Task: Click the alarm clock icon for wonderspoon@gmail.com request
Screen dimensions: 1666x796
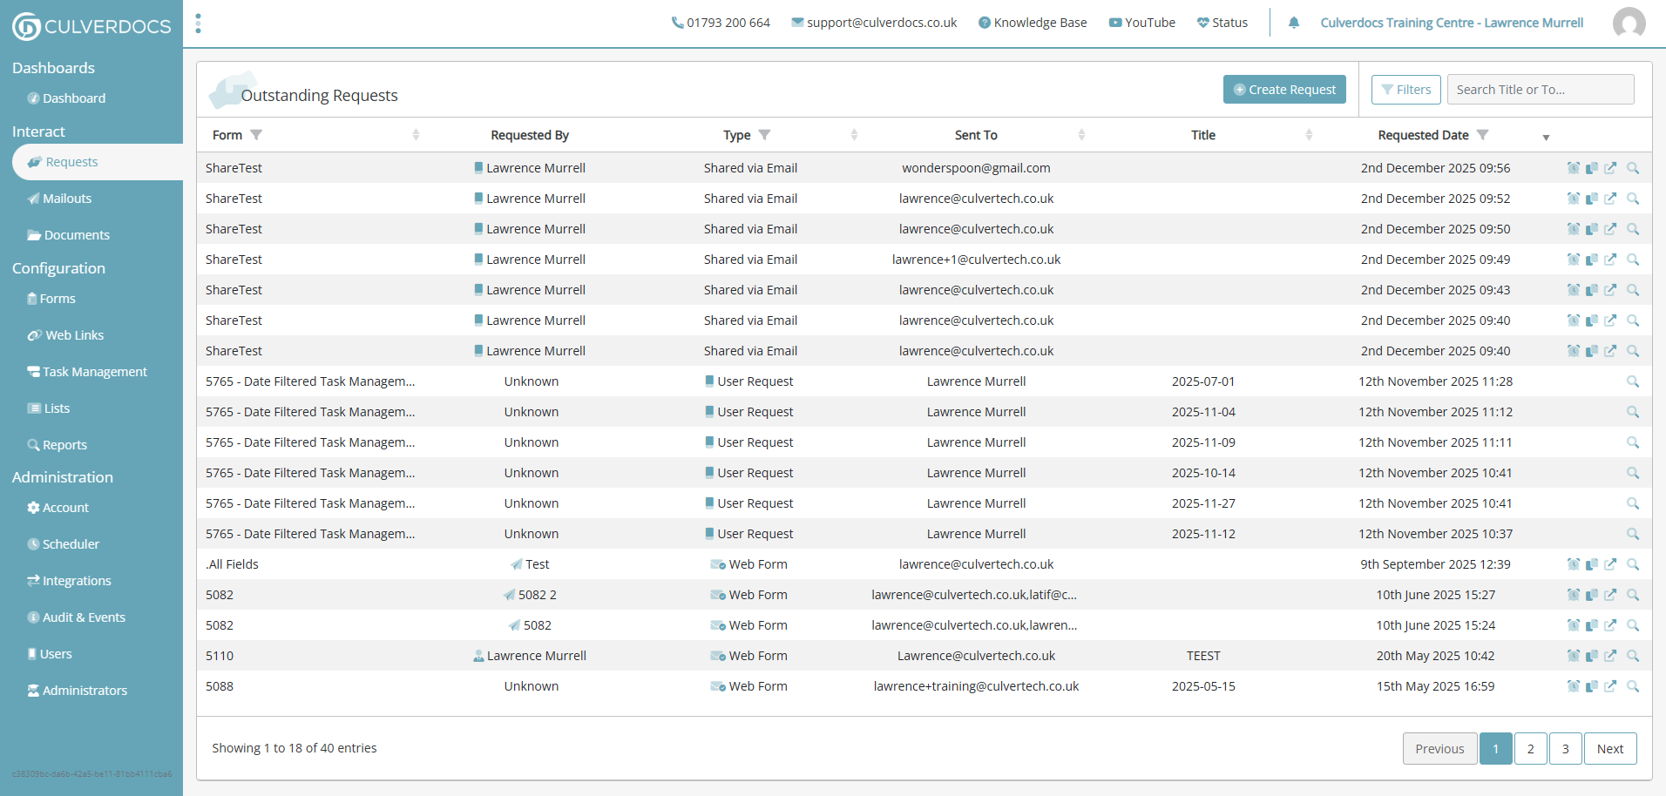Action: tap(1573, 168)
